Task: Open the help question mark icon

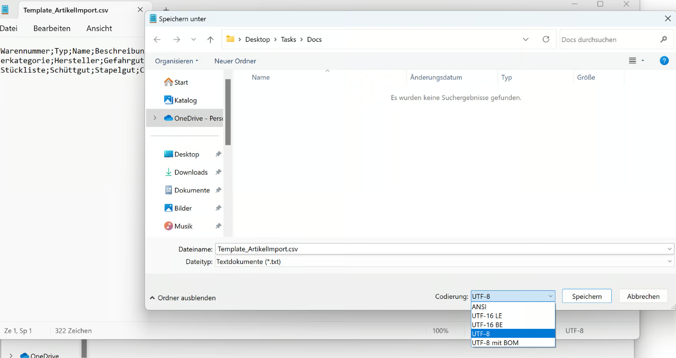Action: pyautogui.click(x=664, y=61)
